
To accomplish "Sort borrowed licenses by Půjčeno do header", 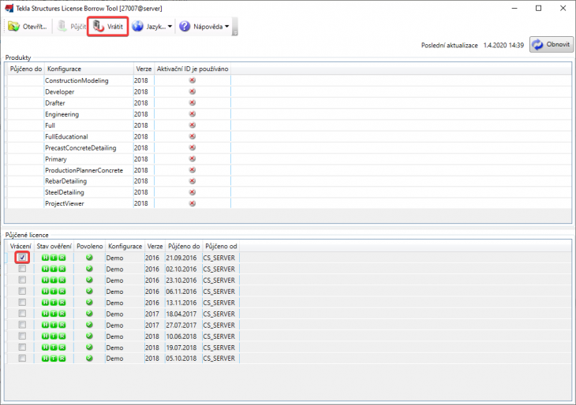I will [x=182, y=247].
